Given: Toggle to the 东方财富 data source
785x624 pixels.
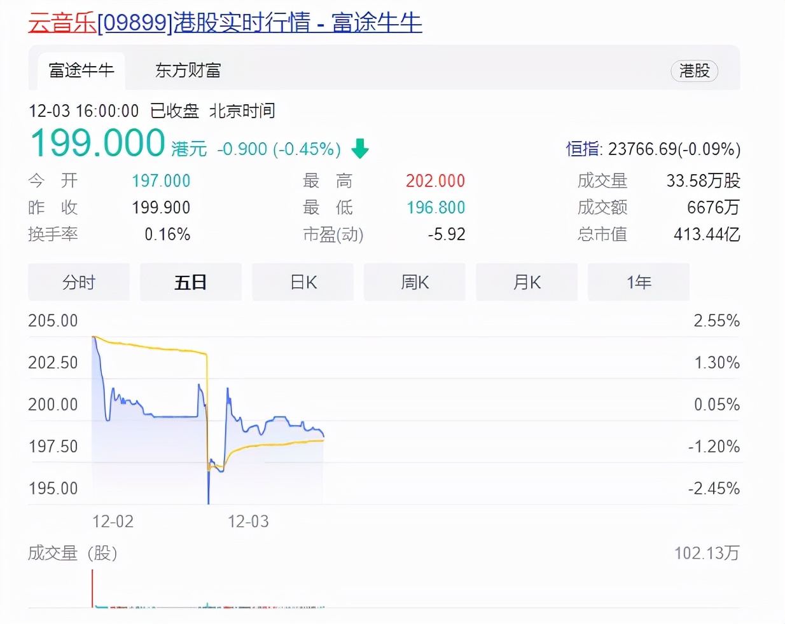Looking at the screenshot, I should coord(186,71).
